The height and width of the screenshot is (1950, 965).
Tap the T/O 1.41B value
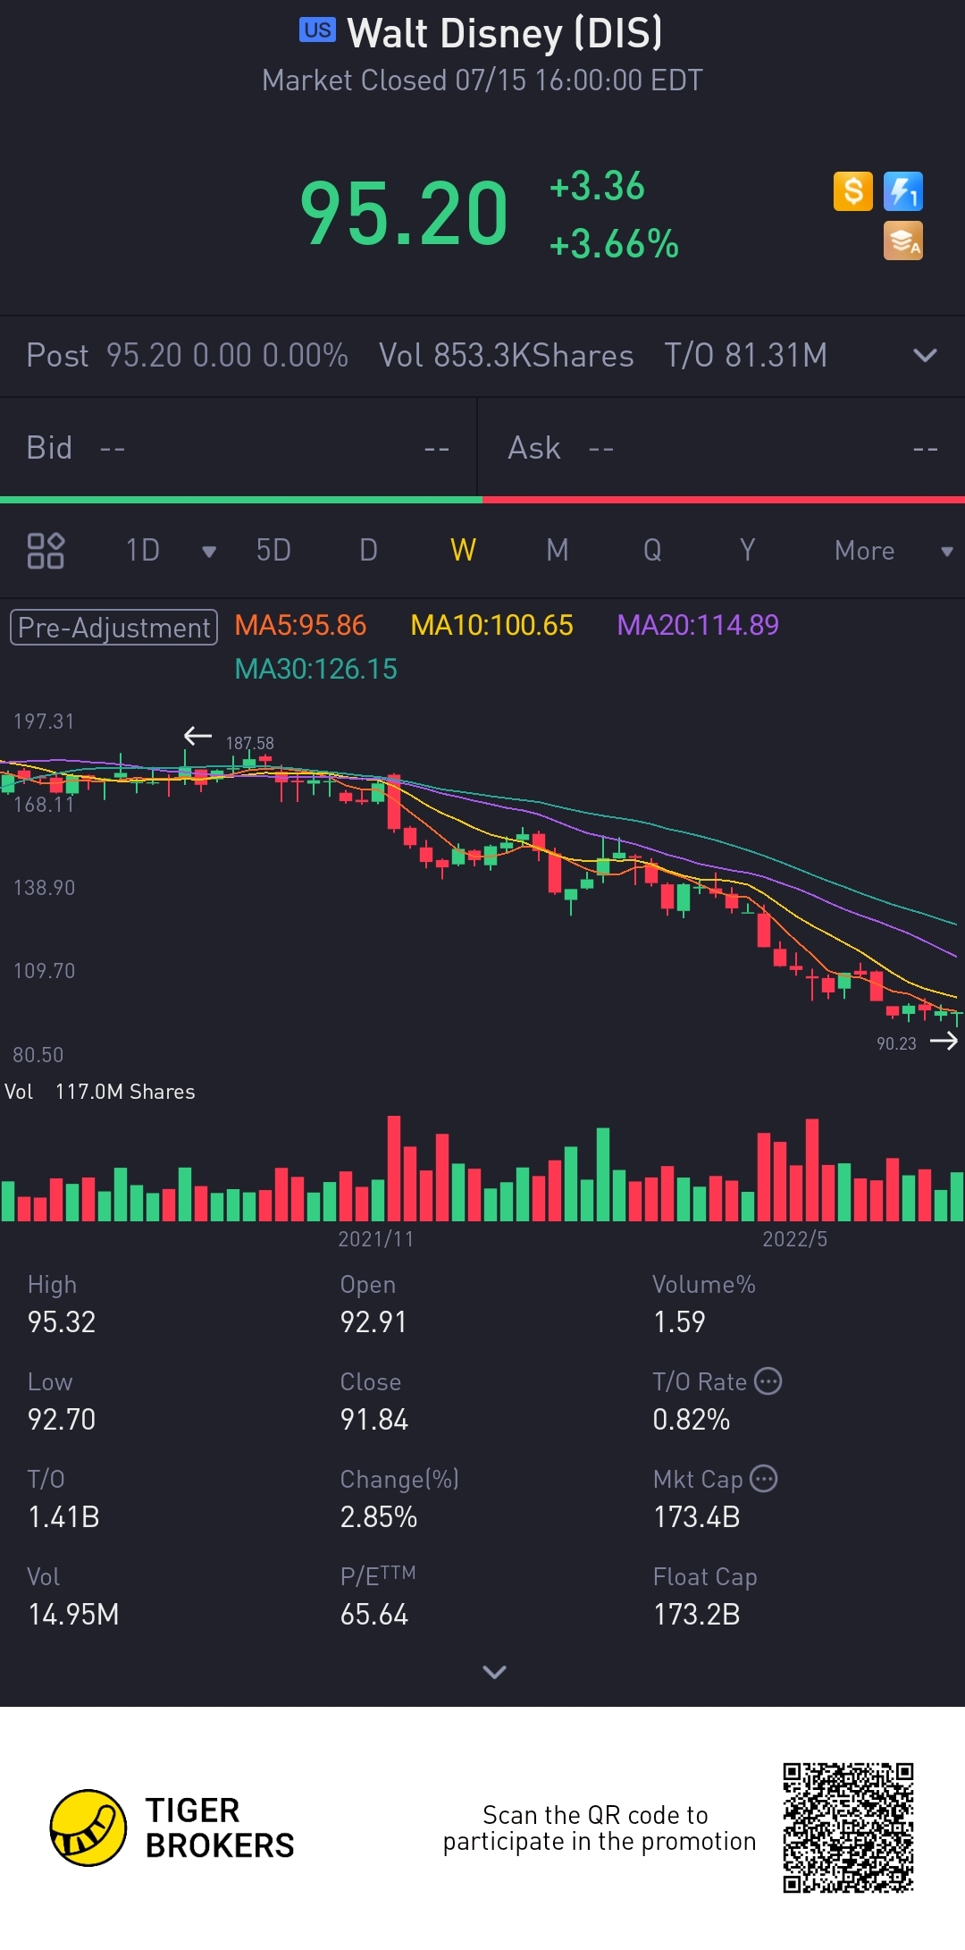tap(63, 1517)
